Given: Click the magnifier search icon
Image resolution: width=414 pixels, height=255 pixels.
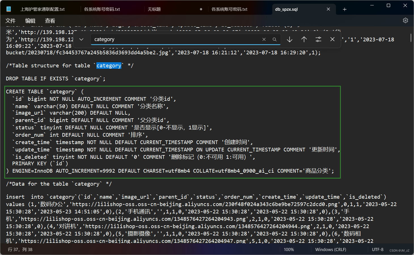Looking at the screenshot, I should coord(274,39).
